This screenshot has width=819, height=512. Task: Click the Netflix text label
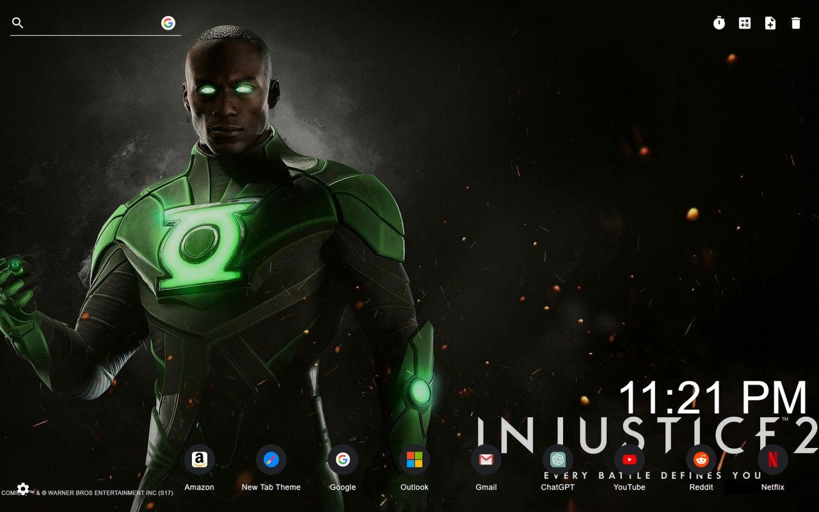[773, 487]
